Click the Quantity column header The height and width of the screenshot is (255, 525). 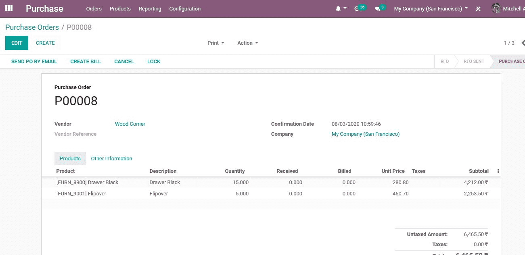[235, 171]
